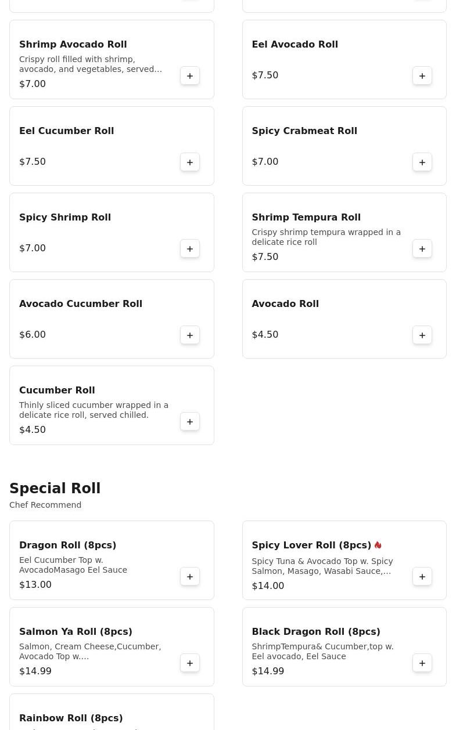Click the Special Roll section heading

coord(55,489)
